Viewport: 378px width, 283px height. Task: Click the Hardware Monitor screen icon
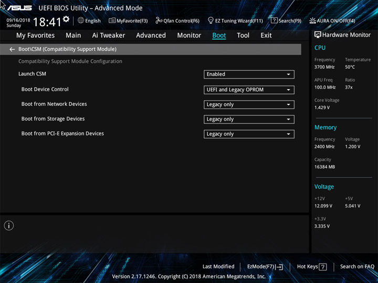point(318,35)
